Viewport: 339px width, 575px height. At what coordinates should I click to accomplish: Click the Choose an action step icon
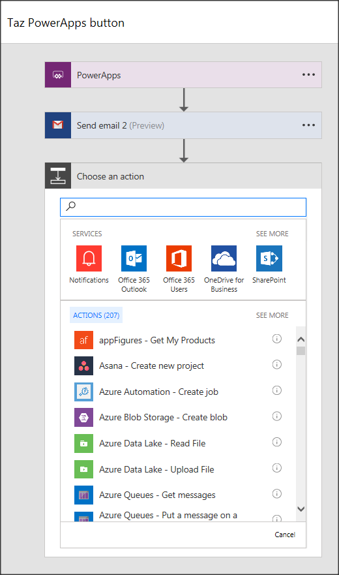click(x=58, y=176)
